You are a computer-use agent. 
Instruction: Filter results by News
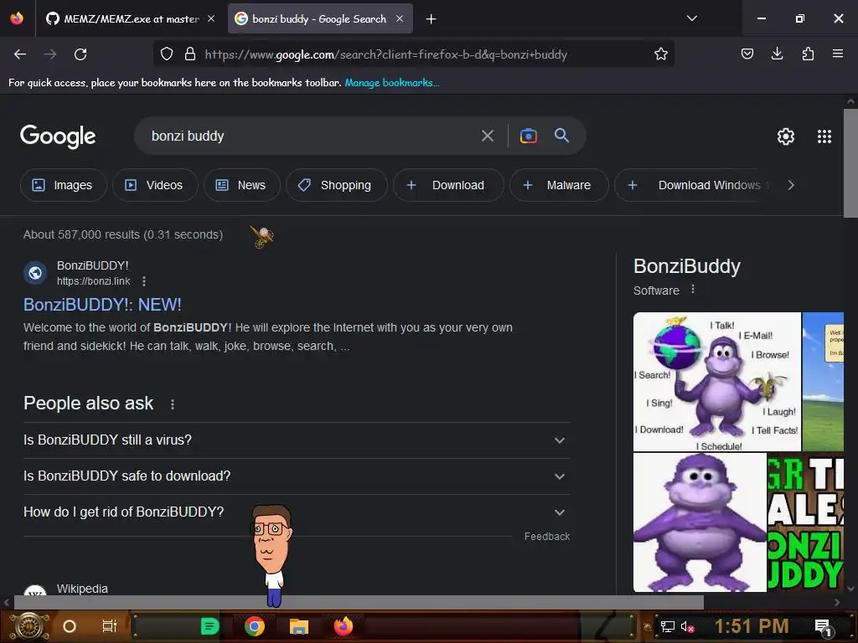(241, 185)
